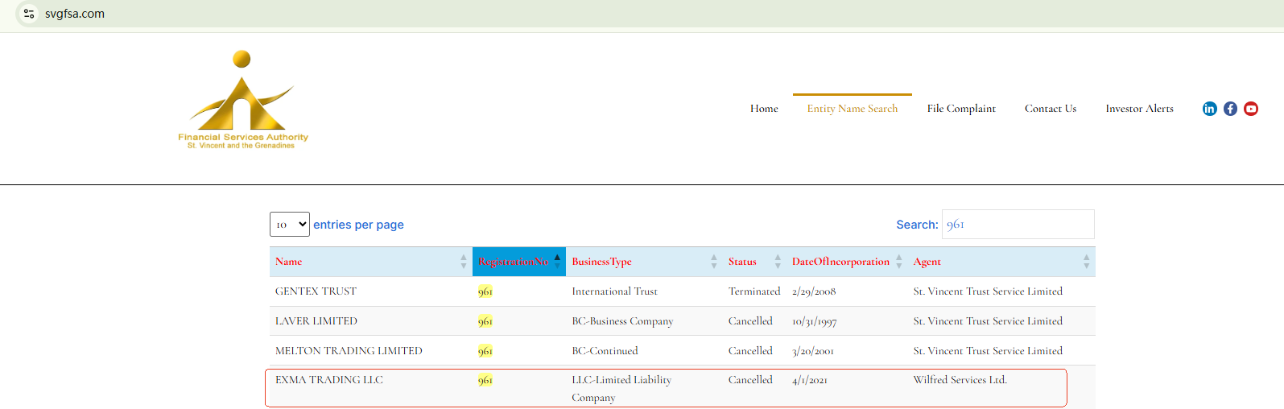Viewport: 1284px width, 409px height.
Task: Click the Search input field
Action: (x=1018, y=225)
